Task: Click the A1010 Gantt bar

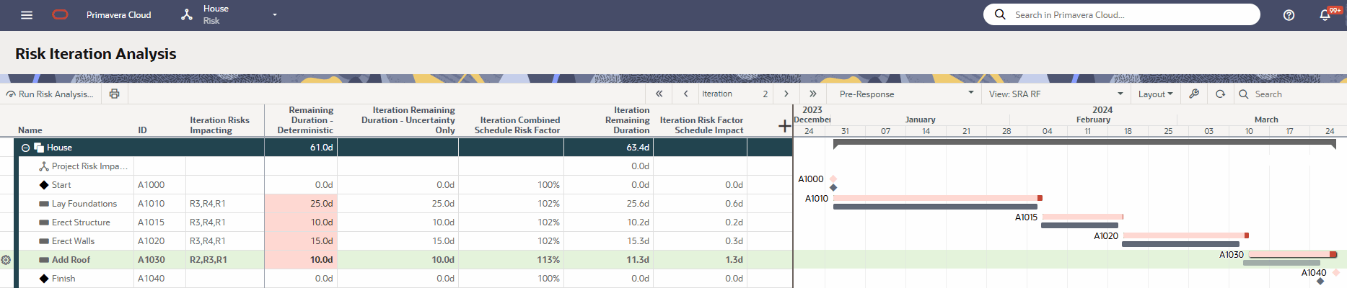Action: (937, 198)
